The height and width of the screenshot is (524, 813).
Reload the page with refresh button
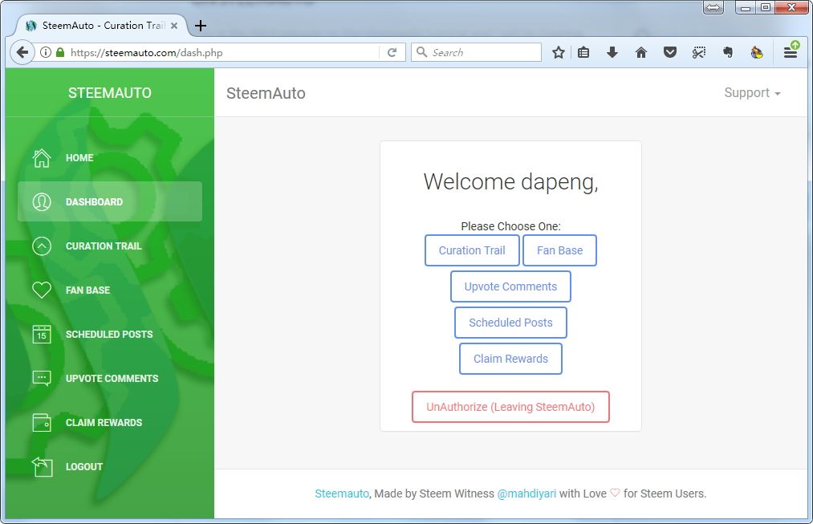pyautogui.click(x=392, y=52)
